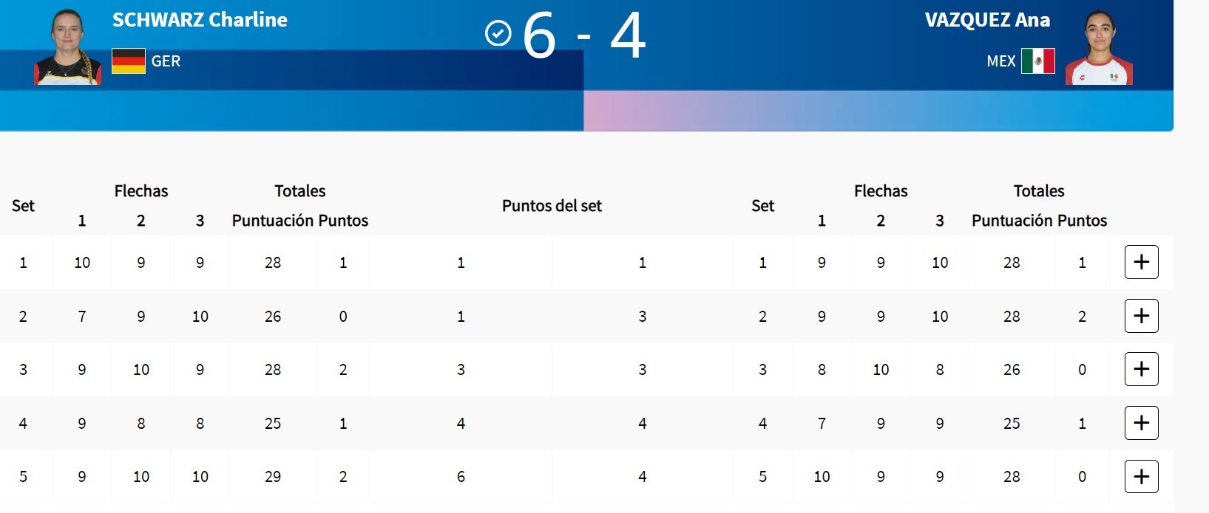Click the winner checkmark icon

pos(498,33)
